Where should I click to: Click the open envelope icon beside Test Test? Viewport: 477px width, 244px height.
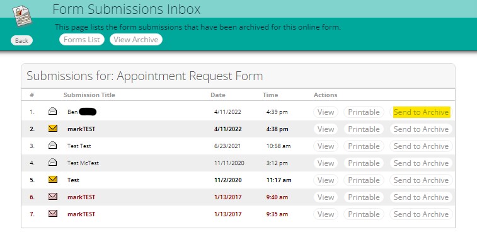tap(53, 146)
